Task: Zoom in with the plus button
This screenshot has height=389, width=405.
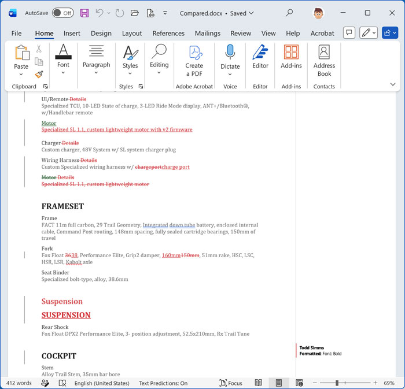Action: pos(375,383)
